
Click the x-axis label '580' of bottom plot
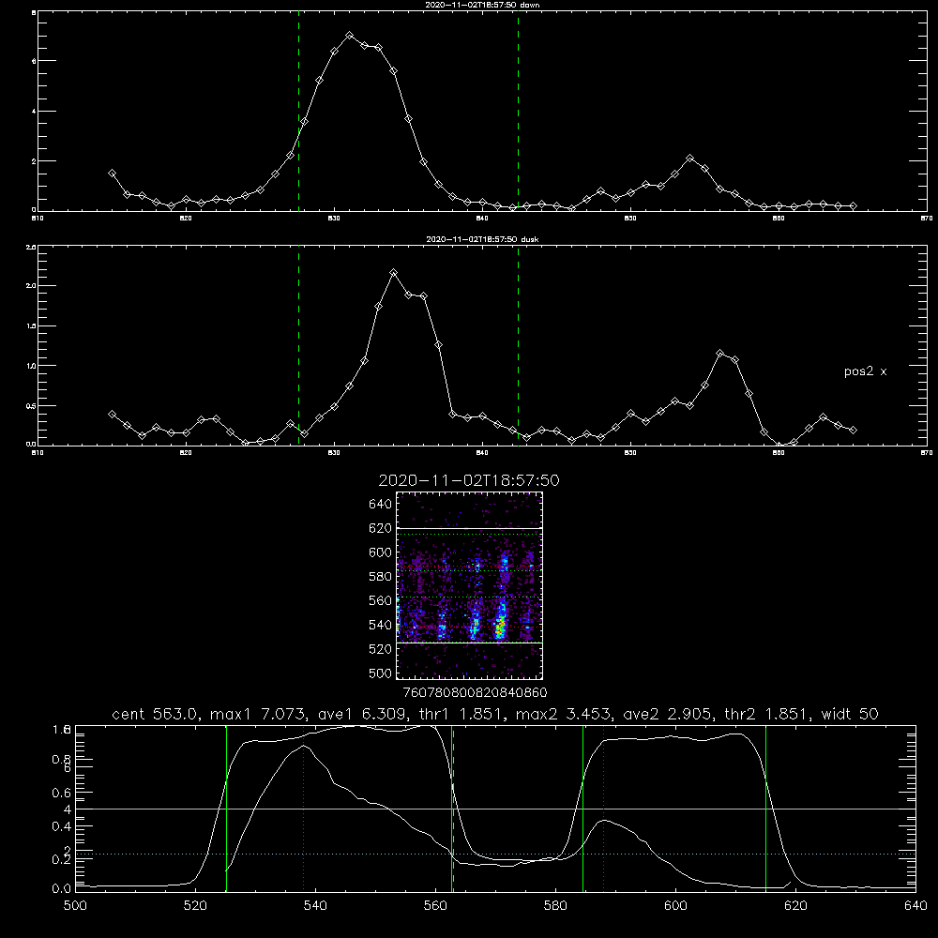point(555,906)
